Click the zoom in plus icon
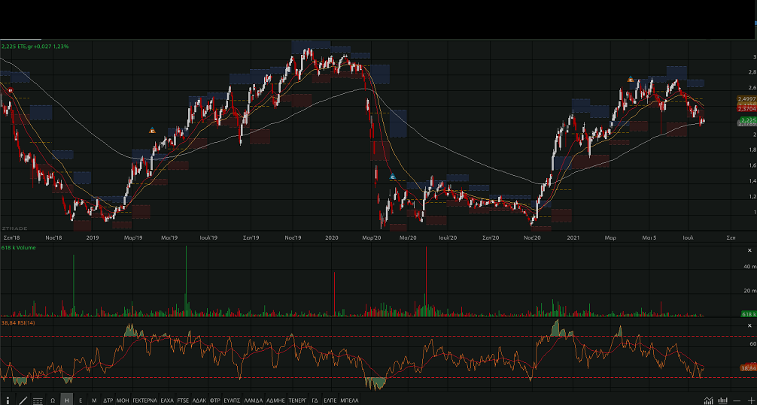Viewport: 757px width, 405px height. [749, 400]
